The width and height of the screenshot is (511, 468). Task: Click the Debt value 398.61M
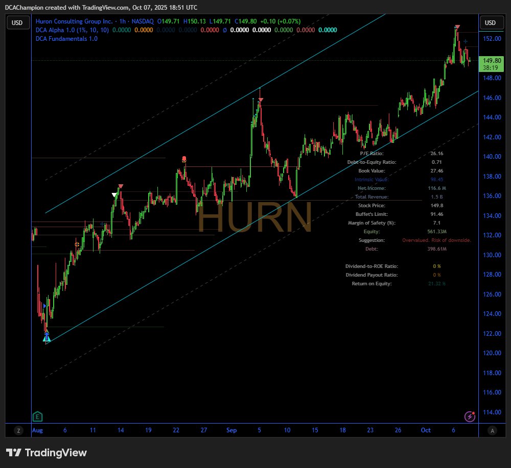click(x=437, y=249)
